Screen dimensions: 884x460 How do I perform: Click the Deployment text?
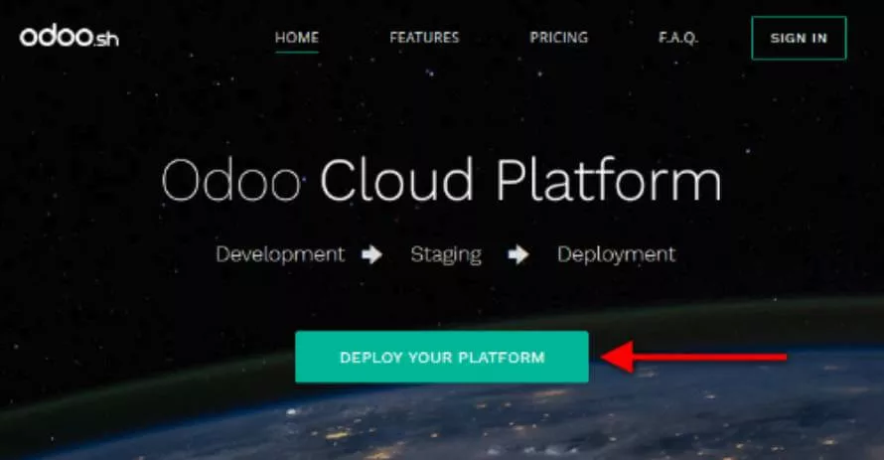tap(616, 254)
